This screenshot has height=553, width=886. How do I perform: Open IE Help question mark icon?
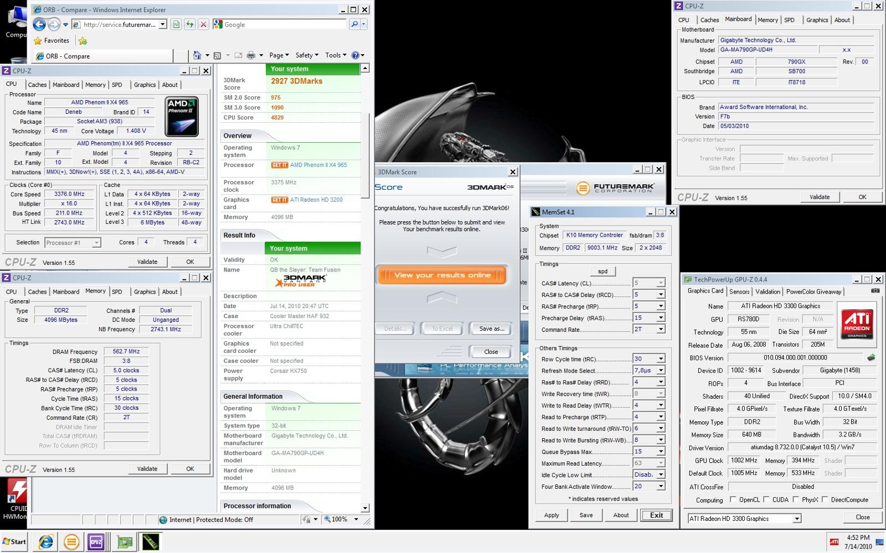356,55
